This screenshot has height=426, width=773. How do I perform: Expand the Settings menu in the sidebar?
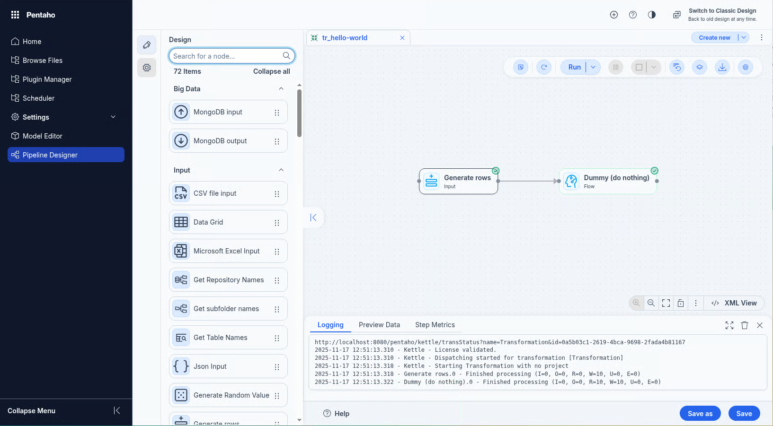113,117
